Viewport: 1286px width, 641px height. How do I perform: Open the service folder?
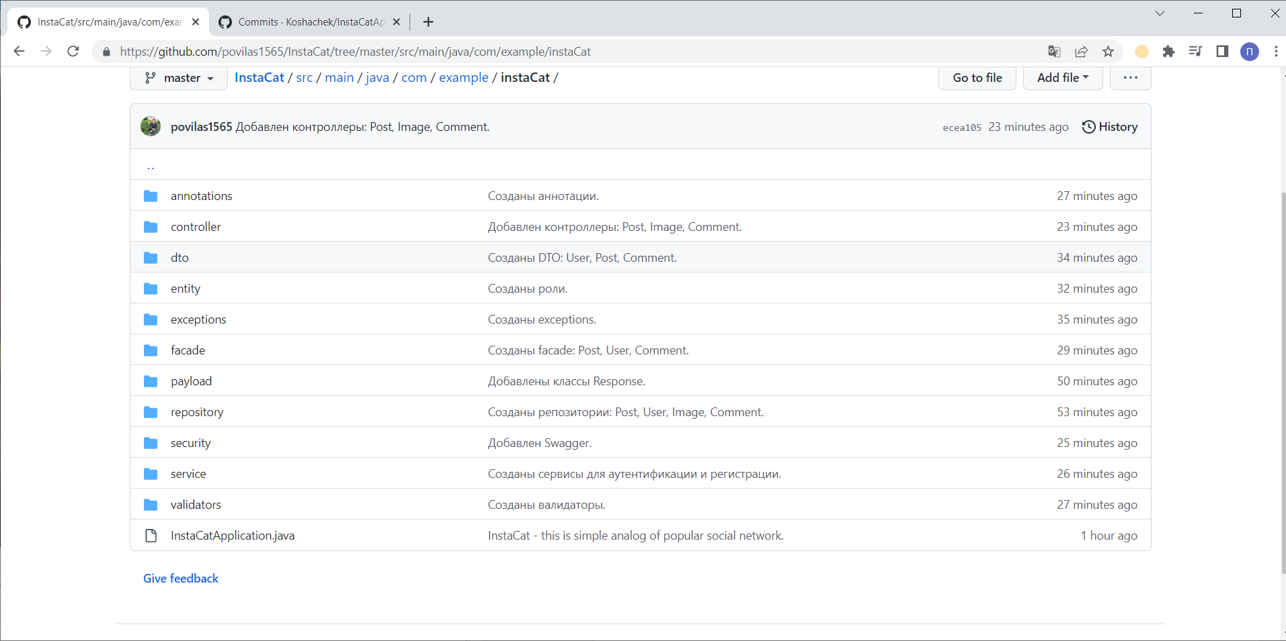[188, 474]
